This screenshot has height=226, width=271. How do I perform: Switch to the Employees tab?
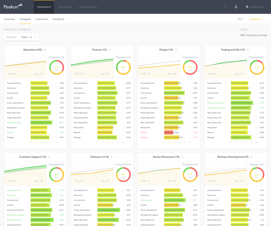tap(65, 7)
